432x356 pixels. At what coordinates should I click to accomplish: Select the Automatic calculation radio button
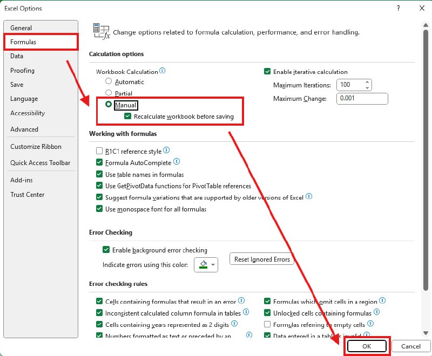coord(109,82)
